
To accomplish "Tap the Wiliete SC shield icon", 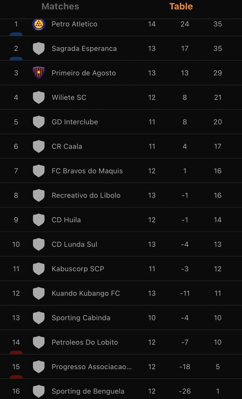I will 39,97.
